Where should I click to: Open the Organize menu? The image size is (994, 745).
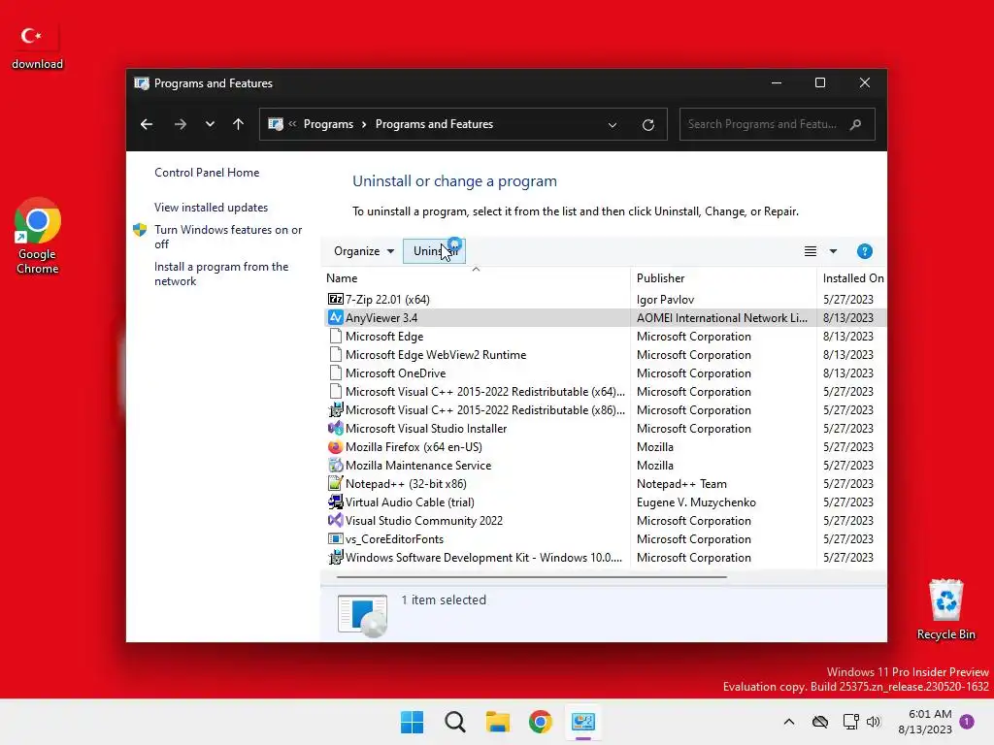click(x=364, y=251)
